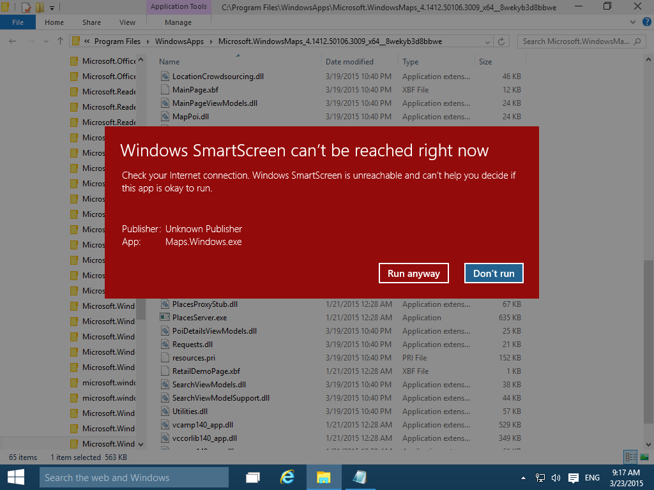Viewport: 654px width, 490px height.
Task: Select the MapPoi.dll file icon
Action: (x=165, y=116)
